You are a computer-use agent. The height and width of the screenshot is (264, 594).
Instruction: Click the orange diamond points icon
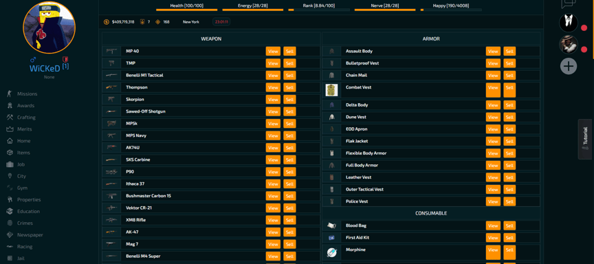click(158, 22)
